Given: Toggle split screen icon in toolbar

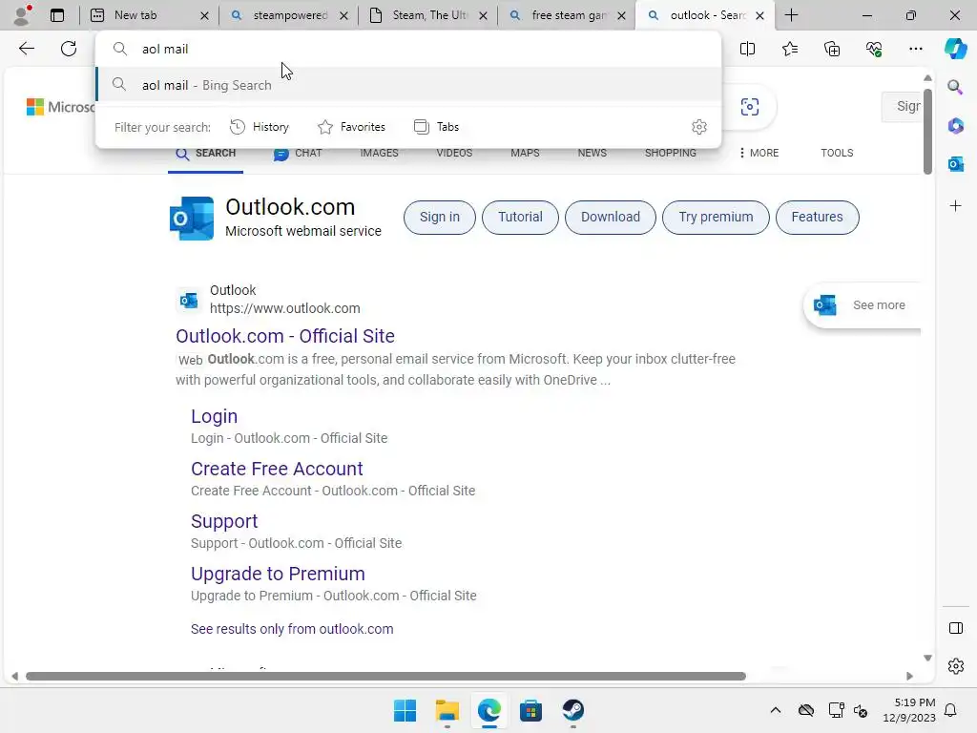Looking at the screenshot, I should [x=747, y=49].
